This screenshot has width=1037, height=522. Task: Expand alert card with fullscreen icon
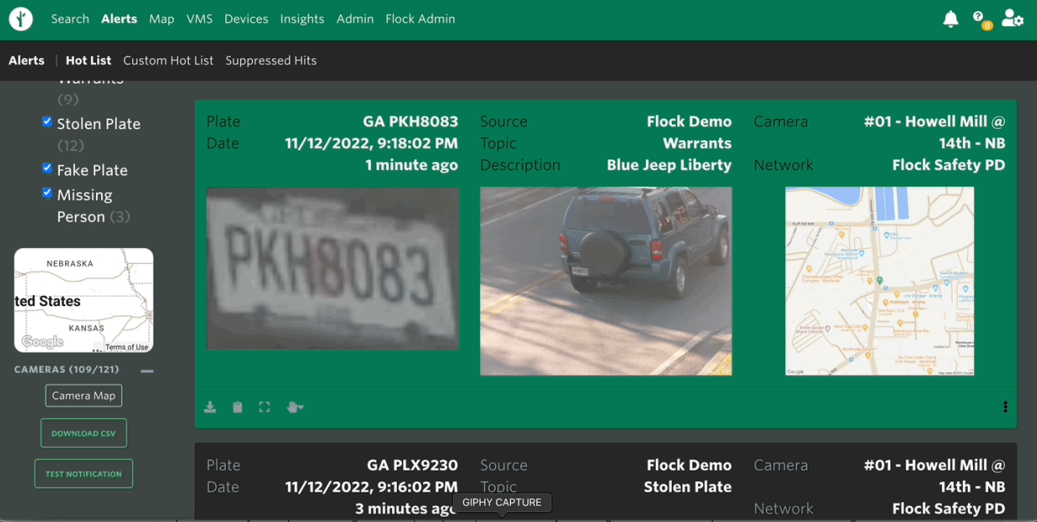pyautogui.click(x=265, y=407)
